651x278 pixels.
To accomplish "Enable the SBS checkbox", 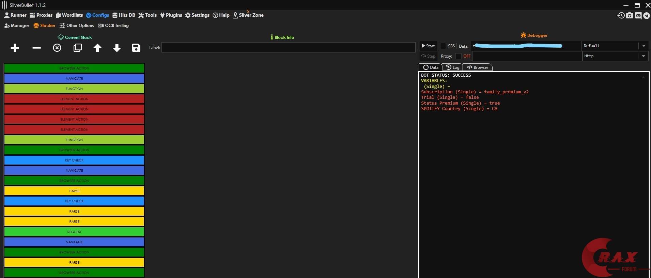I will click(x=443, y=46).
